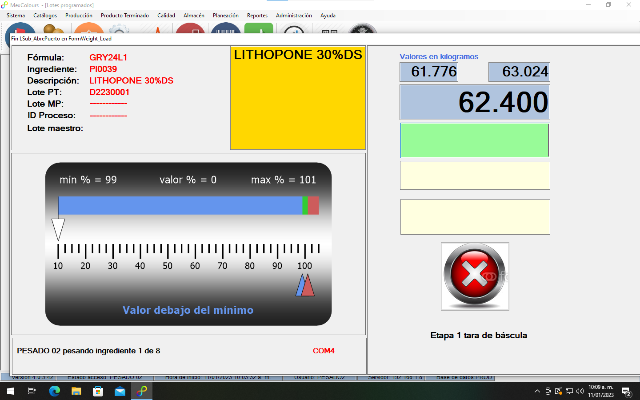The image size is (640, 400).
Task: Click the gear icon in the toolbar
Action: tap(119, 29)
